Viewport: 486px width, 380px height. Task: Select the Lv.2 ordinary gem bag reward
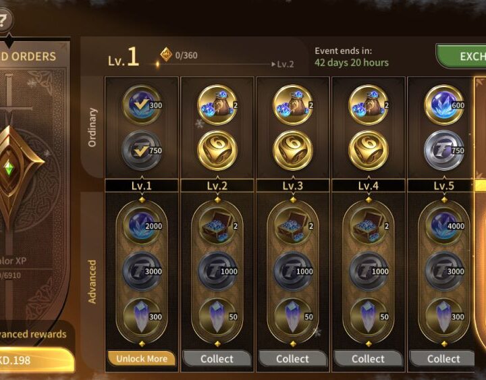pos(217,105)
